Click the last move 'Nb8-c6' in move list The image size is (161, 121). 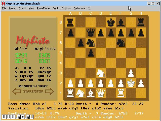click(x=44, y=80)
